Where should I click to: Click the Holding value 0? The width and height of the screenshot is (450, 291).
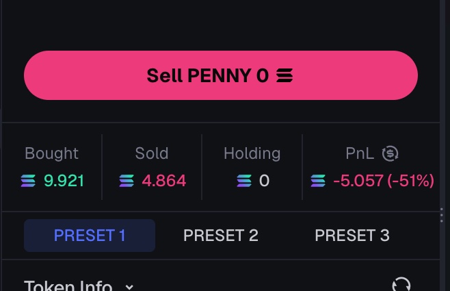(x=264, y=181)
